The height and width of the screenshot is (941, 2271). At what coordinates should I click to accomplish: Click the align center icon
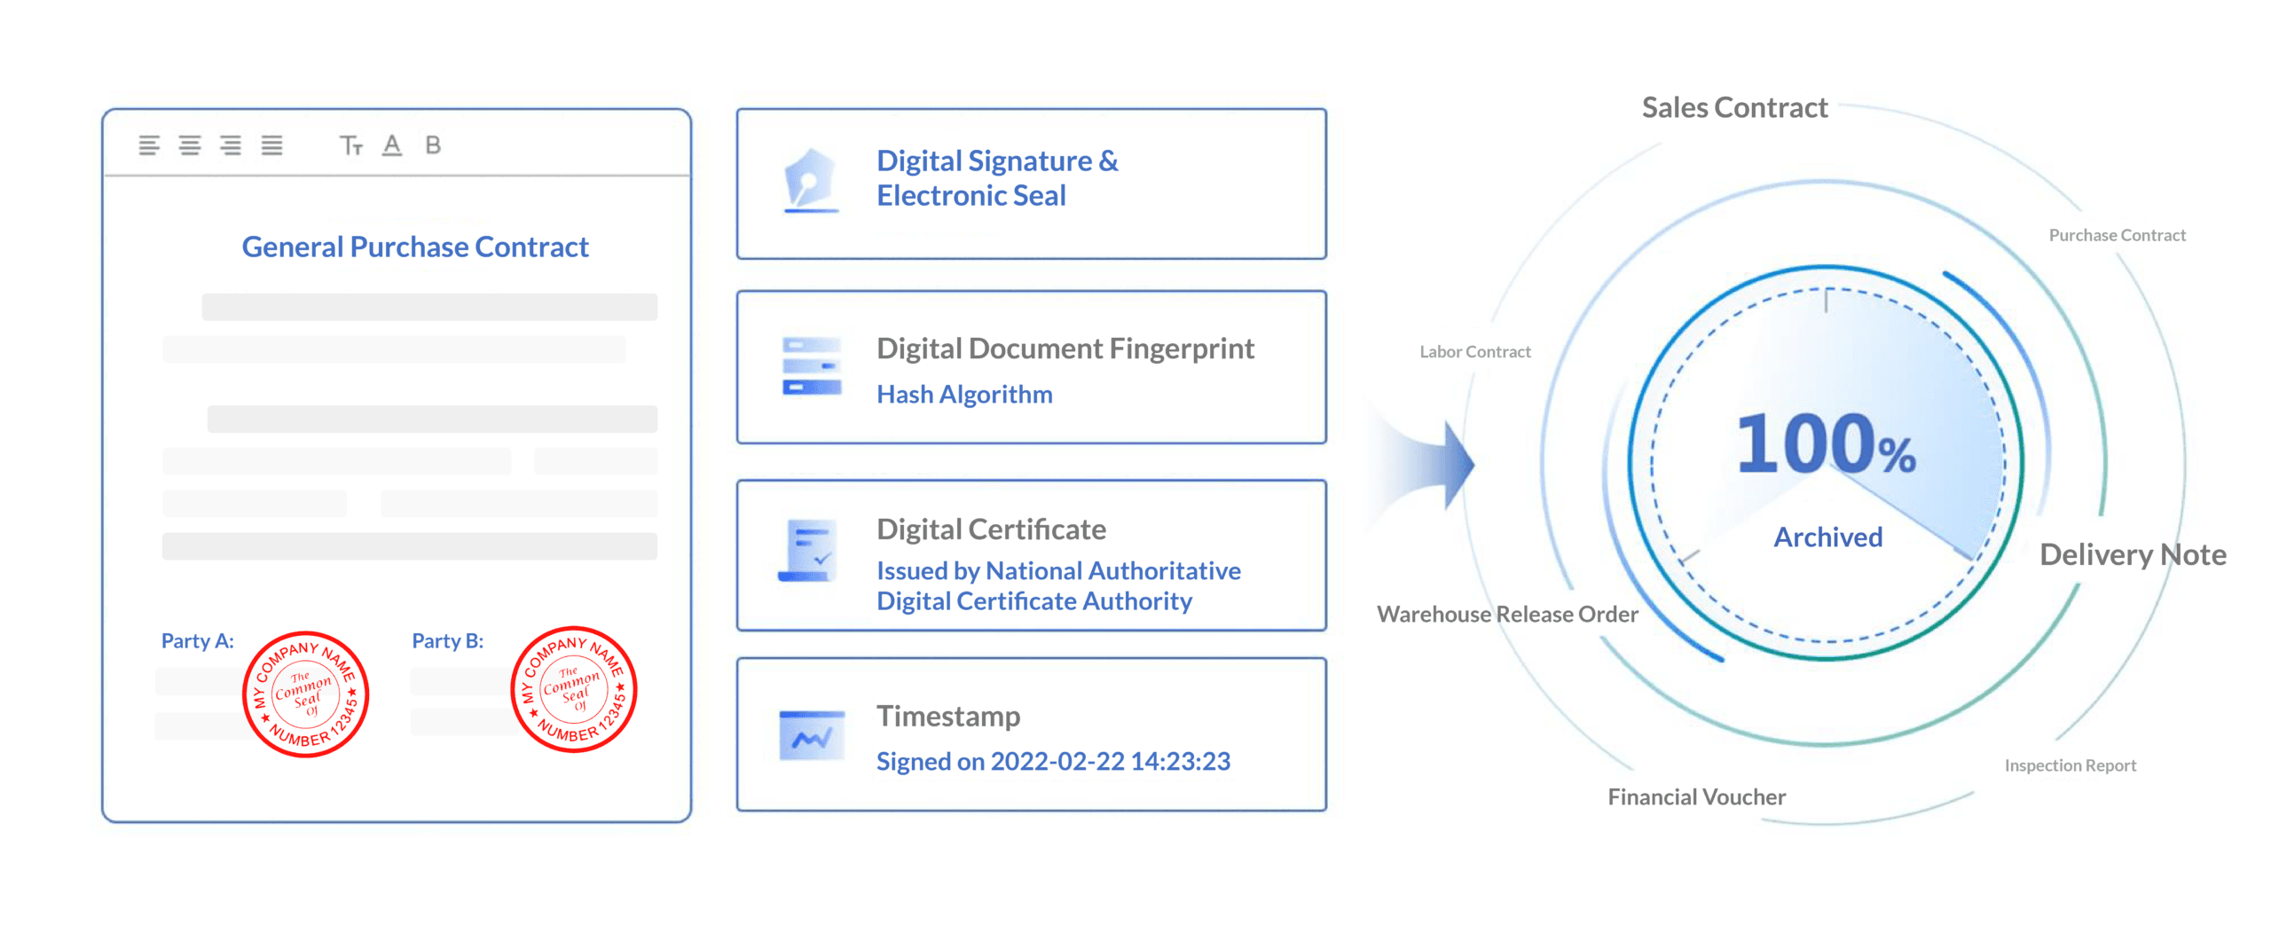click(x=190, y=145)
